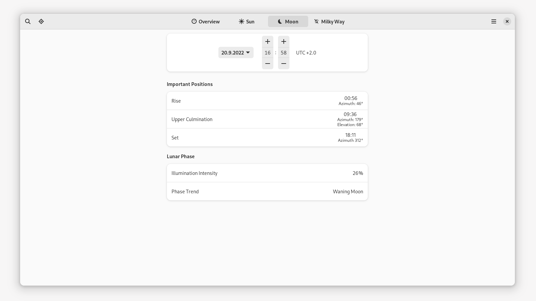This screenshot has width=536, height=301.
Task: Select the Moon tab
Action: (288, 21)
